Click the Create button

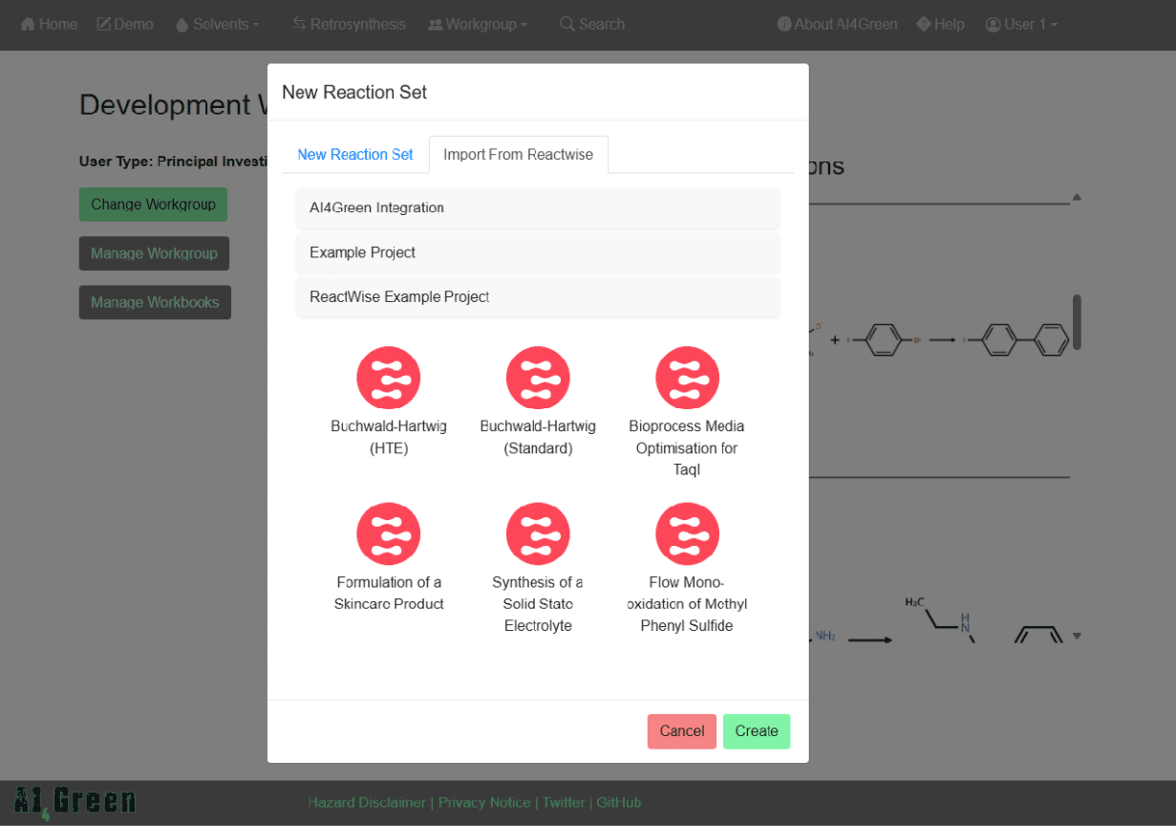pyautogui.click(x=757, y=730)
